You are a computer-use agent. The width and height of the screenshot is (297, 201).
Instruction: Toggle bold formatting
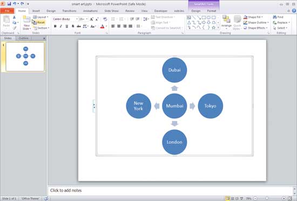[x=55, y=26]
